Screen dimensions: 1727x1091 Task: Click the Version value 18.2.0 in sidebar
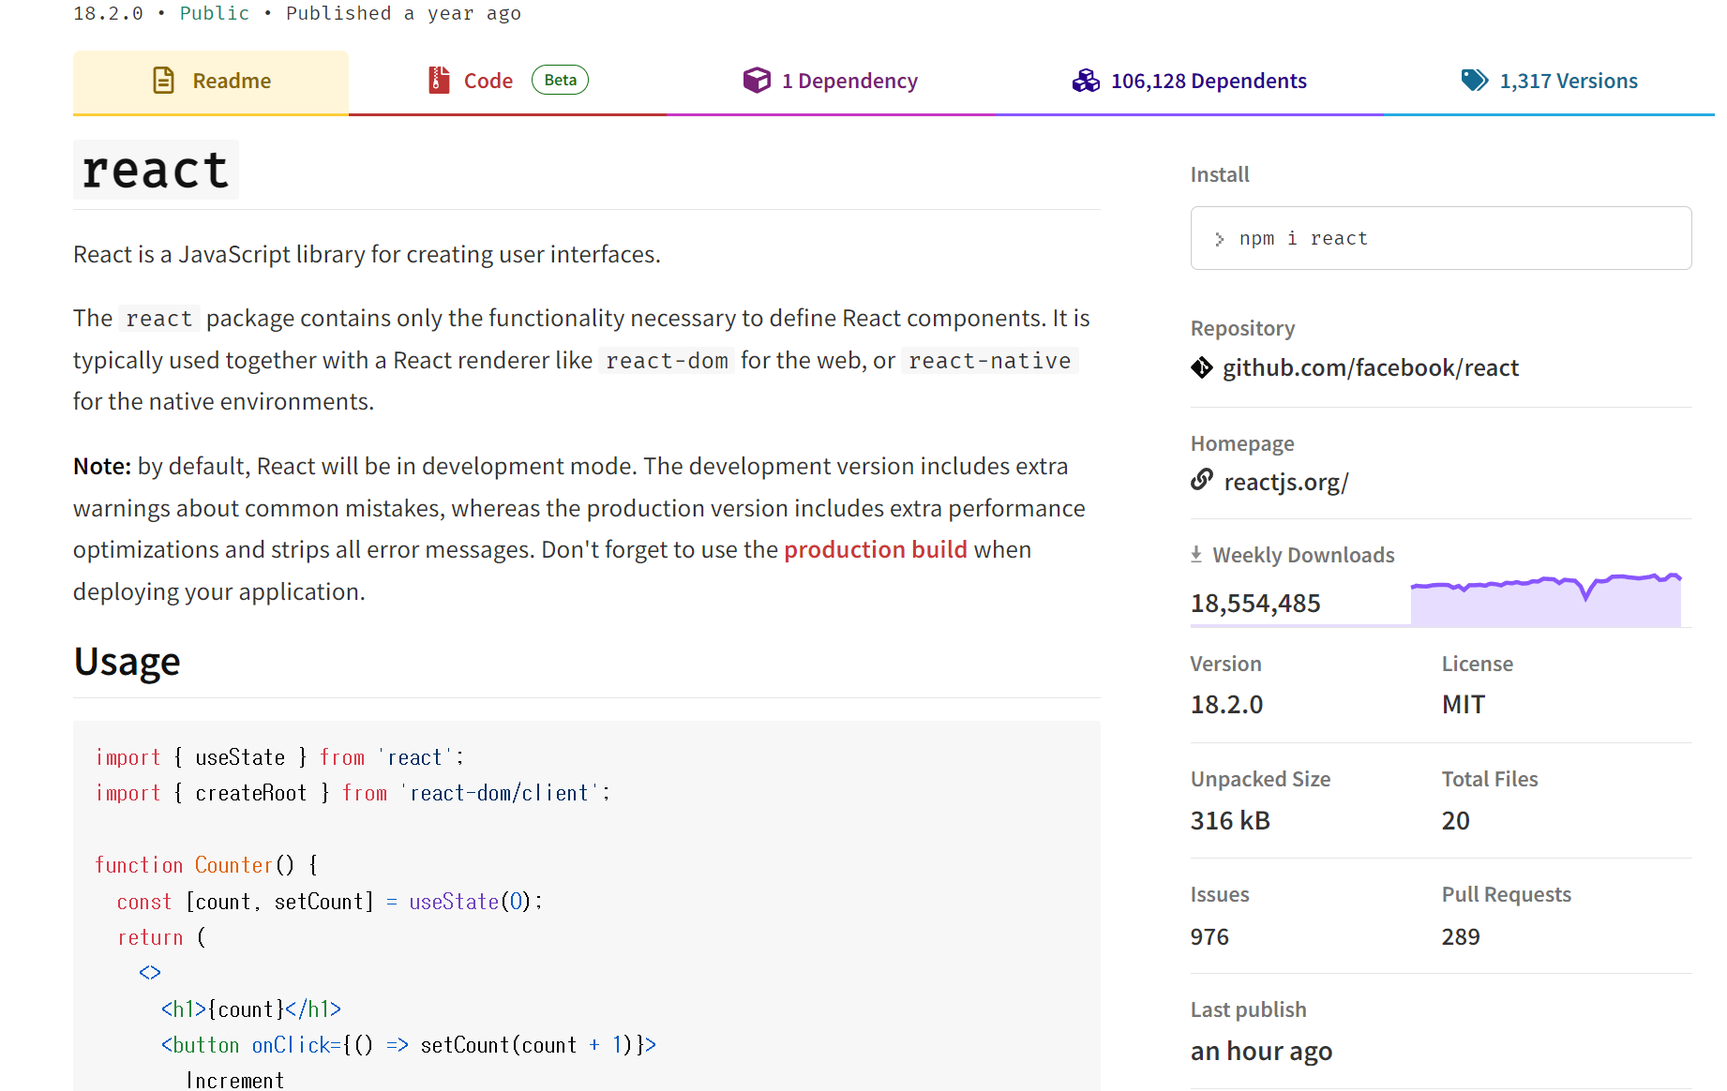tap(1226, 705)
